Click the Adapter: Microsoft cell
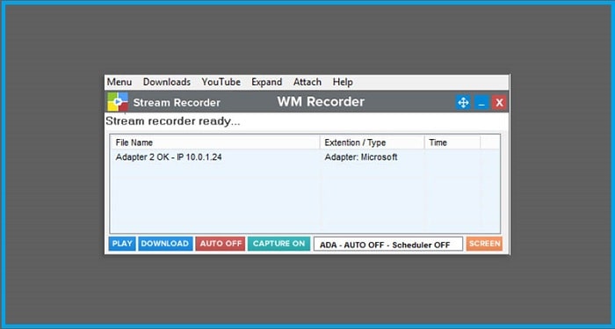 361,157
